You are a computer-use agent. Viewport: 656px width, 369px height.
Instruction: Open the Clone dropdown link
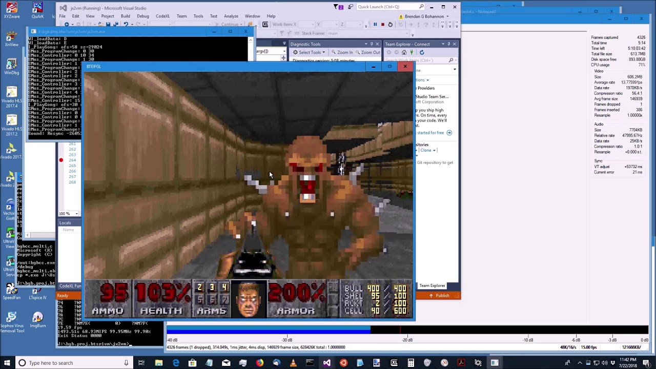427,150
